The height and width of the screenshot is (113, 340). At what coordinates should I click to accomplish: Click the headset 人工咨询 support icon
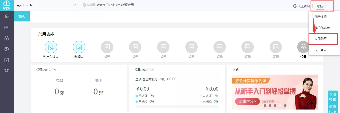point(295,6)
